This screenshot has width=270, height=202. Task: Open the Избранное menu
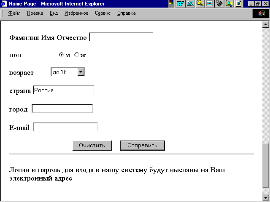[76, 13]
